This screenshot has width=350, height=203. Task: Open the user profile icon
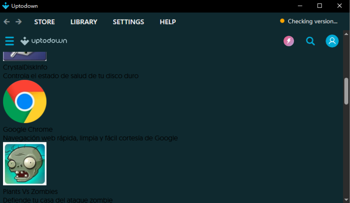click(332, 41)
